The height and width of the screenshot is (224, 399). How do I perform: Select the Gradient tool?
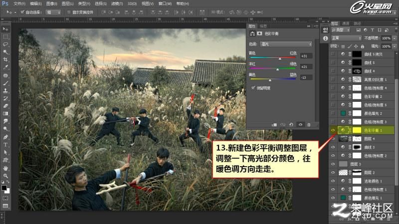click(x=5, y=114)
